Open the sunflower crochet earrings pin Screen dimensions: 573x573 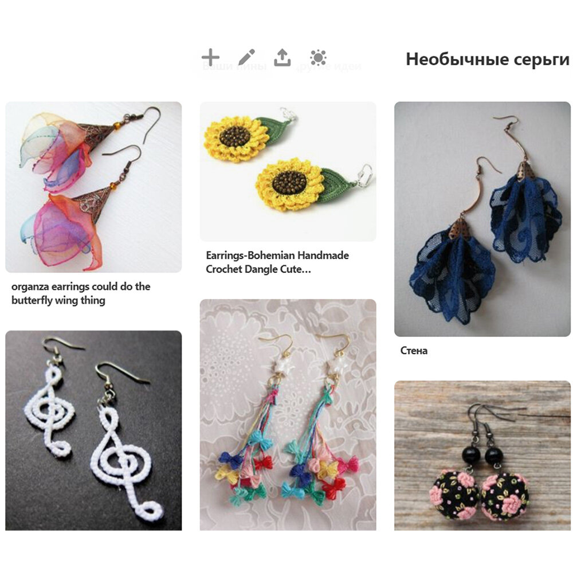point(288,171)
